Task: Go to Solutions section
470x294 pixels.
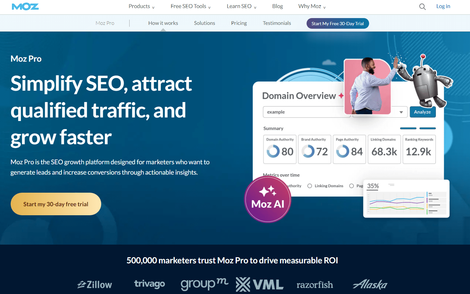Action: pos(204,23)
